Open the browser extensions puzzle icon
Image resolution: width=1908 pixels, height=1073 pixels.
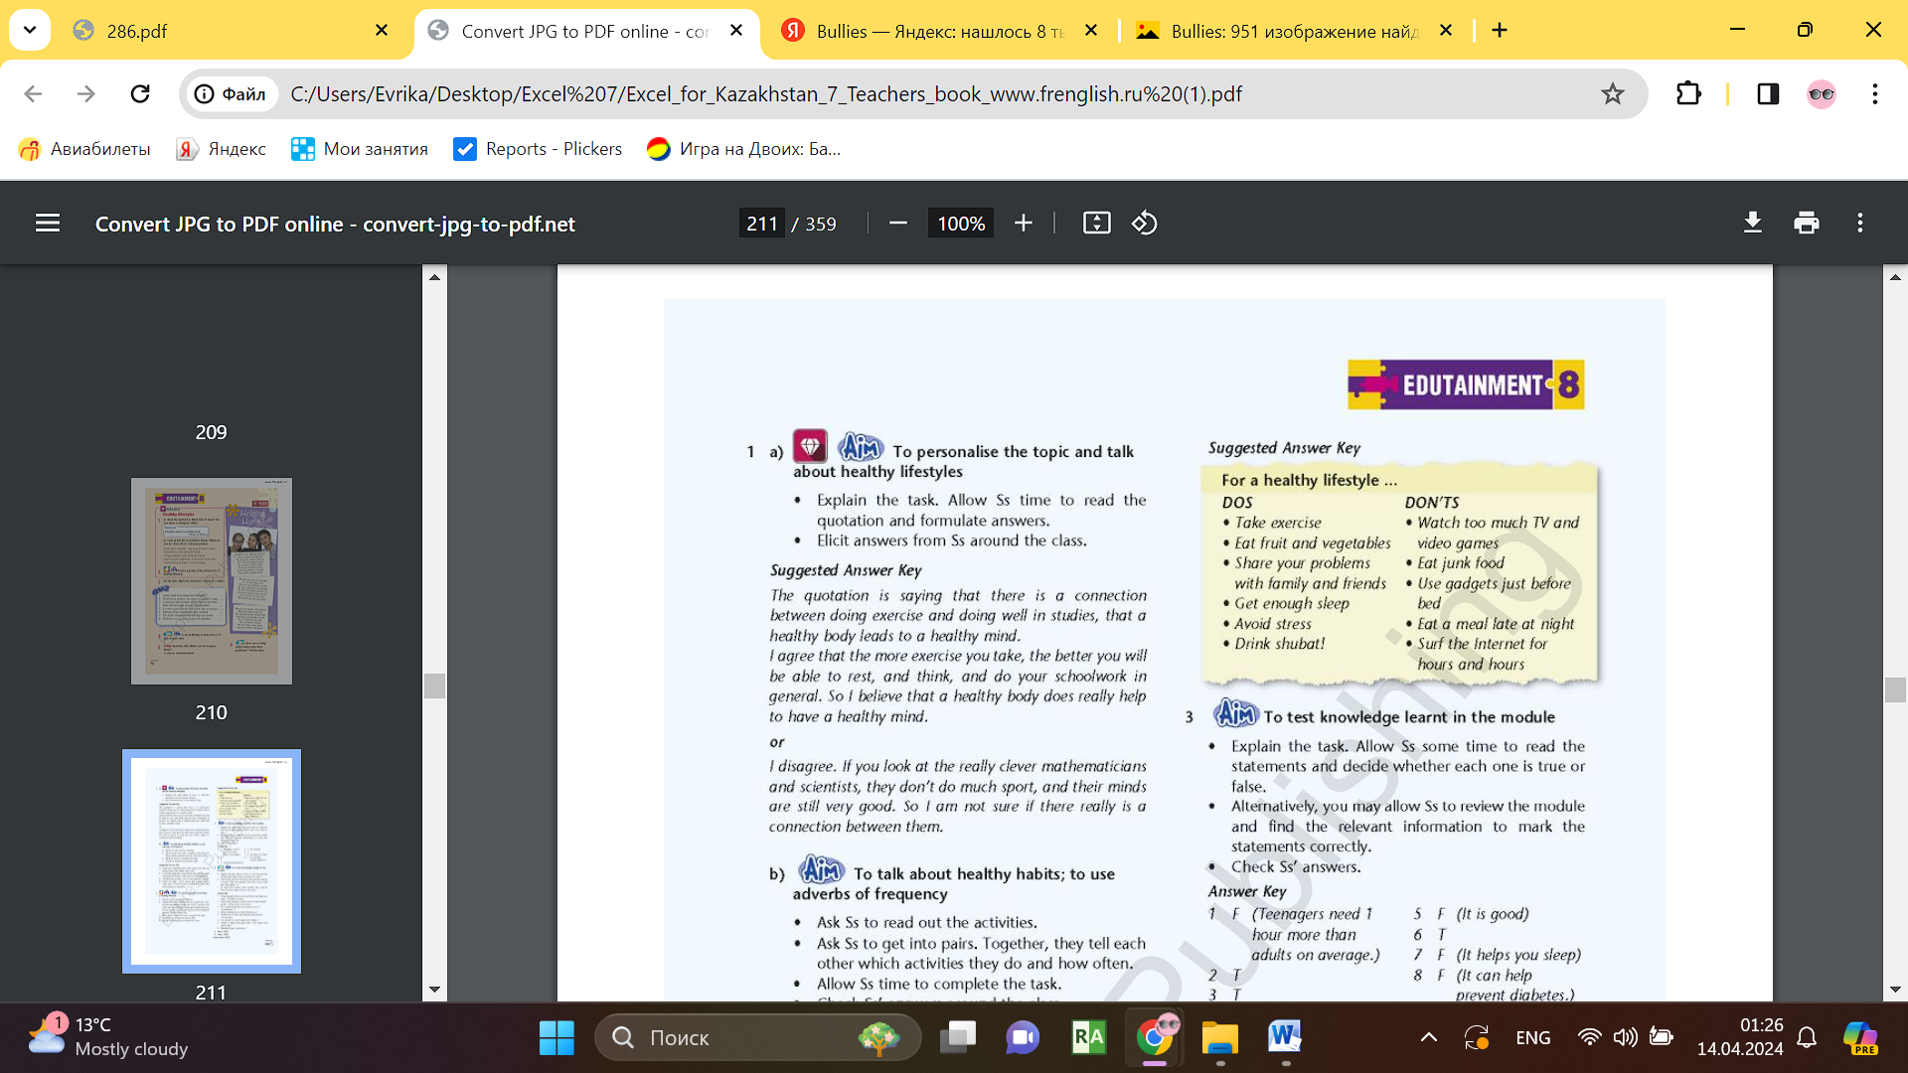(x=1688, y=94)
